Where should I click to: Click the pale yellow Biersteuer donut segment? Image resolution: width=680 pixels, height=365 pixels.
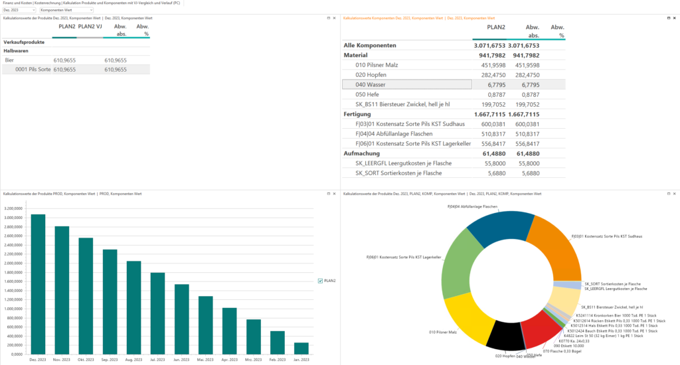566,300
